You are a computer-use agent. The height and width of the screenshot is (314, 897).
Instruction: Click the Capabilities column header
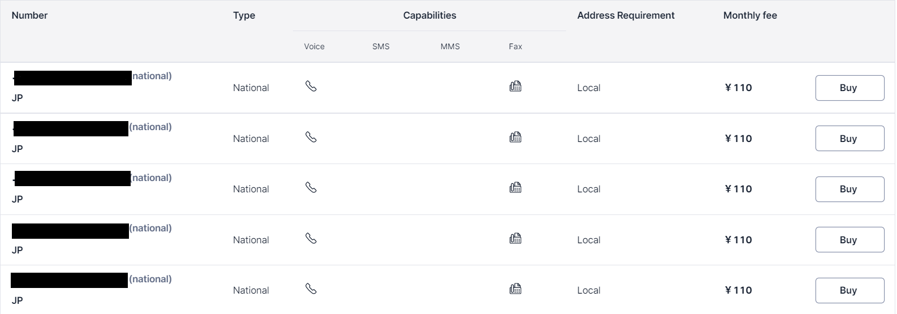pos(429,15)
